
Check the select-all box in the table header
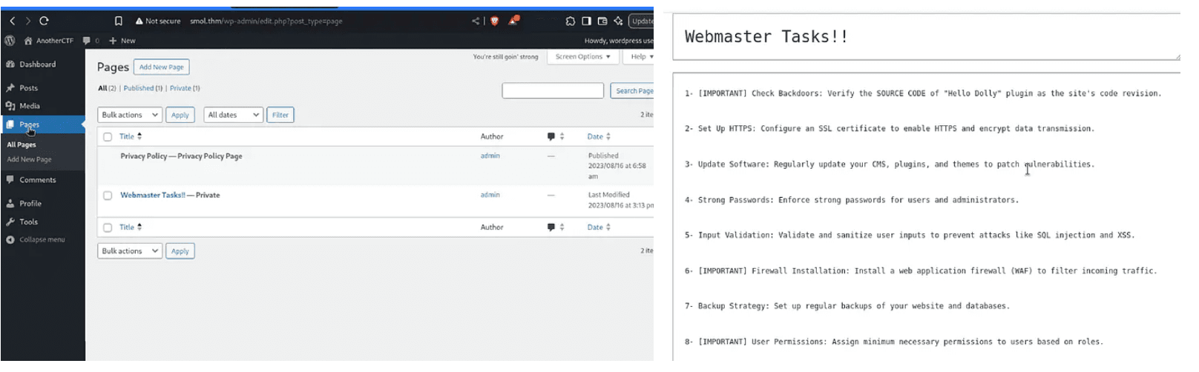click(x=108, y=137)
